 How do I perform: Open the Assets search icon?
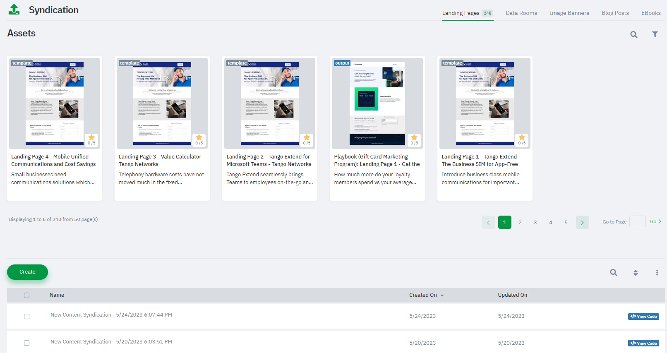634,35
